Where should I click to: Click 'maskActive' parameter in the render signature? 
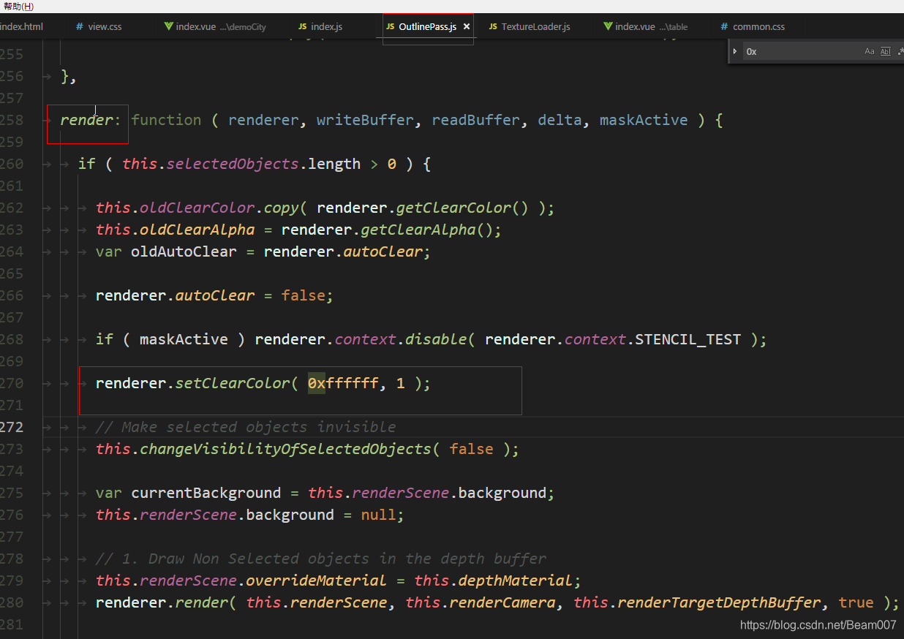click(x=644, y=120)
